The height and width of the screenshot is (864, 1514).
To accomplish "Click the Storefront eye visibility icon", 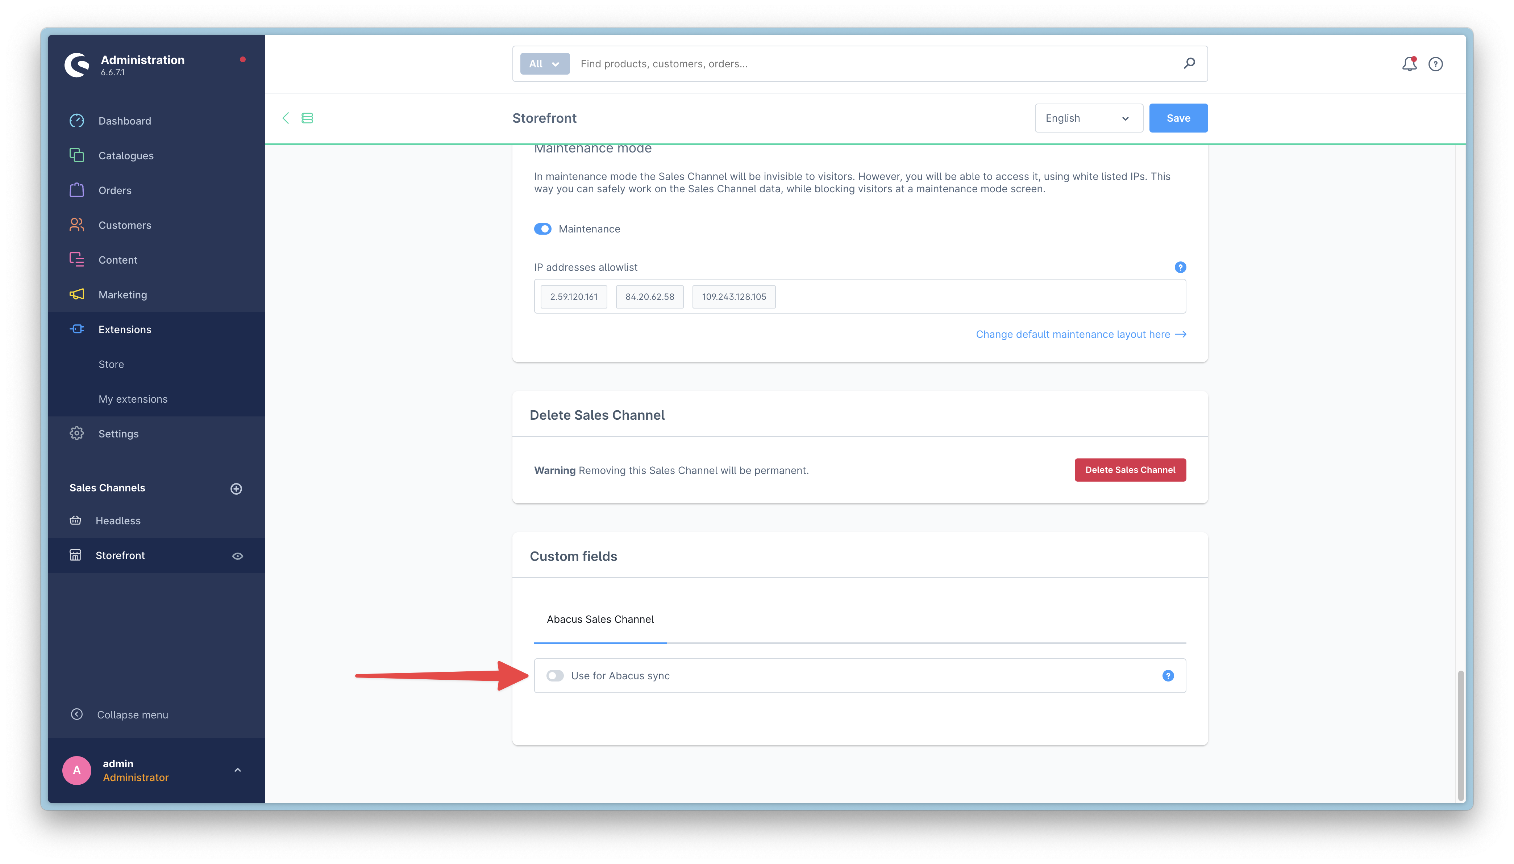I will pos(237,556).
